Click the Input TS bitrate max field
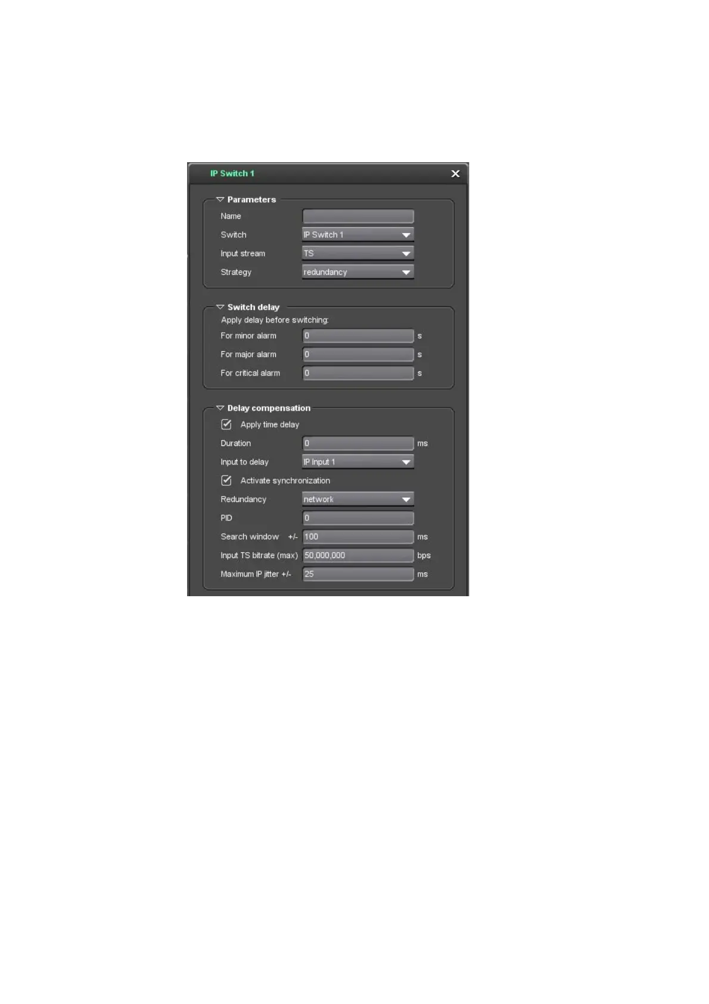Screen dimensions: 709x1004 [358, 555]
